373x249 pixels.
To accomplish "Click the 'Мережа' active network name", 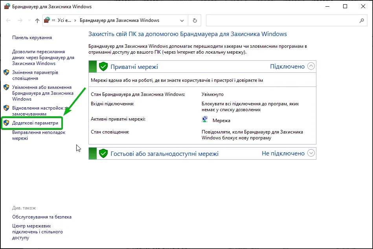I will [221, 121].
